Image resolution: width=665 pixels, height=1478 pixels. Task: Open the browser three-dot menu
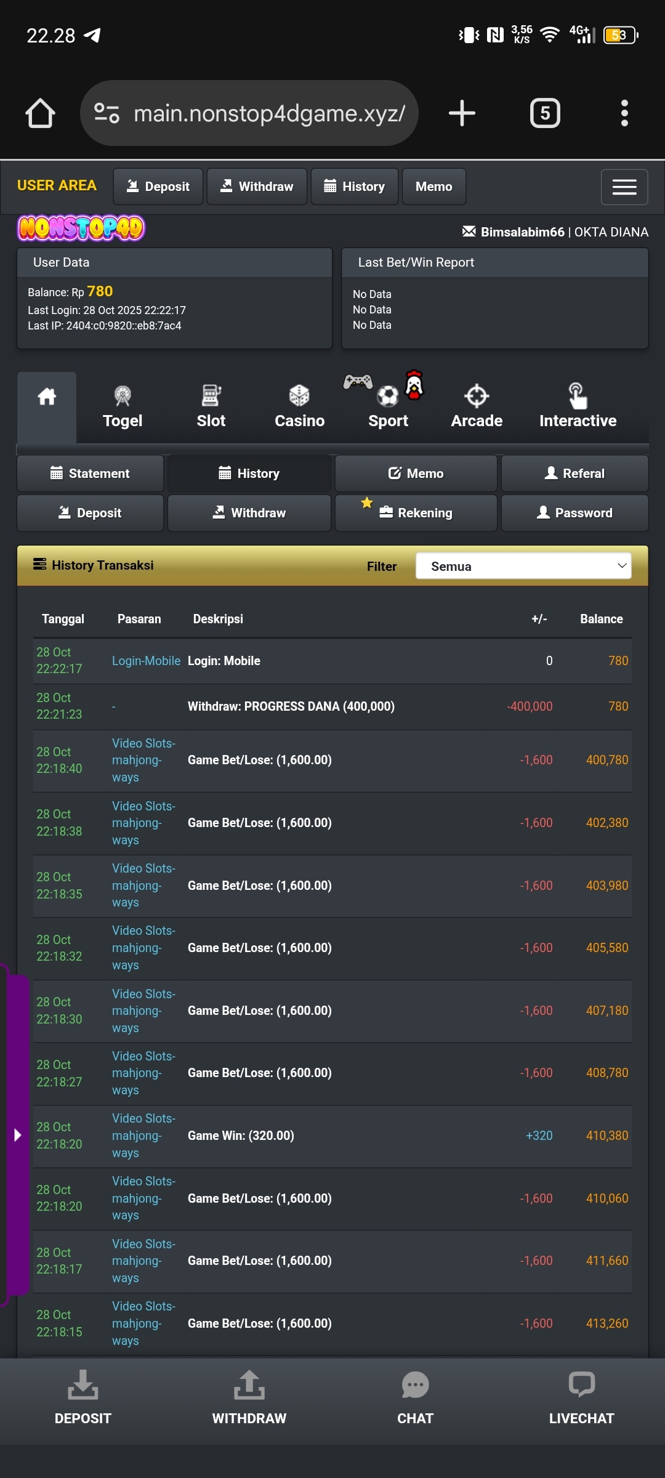(624, 113)
